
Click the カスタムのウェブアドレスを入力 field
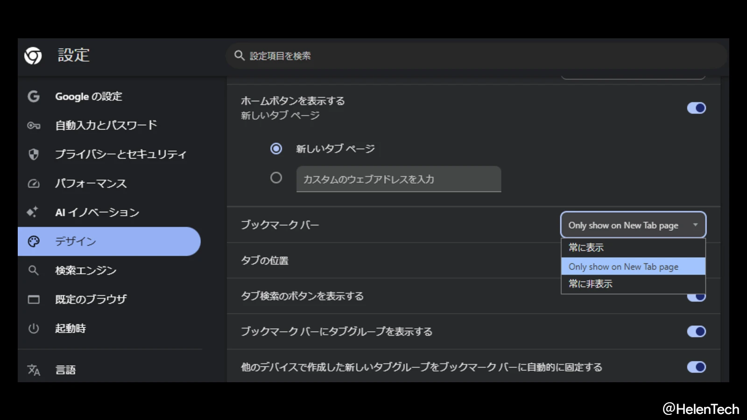click(399, 179)
